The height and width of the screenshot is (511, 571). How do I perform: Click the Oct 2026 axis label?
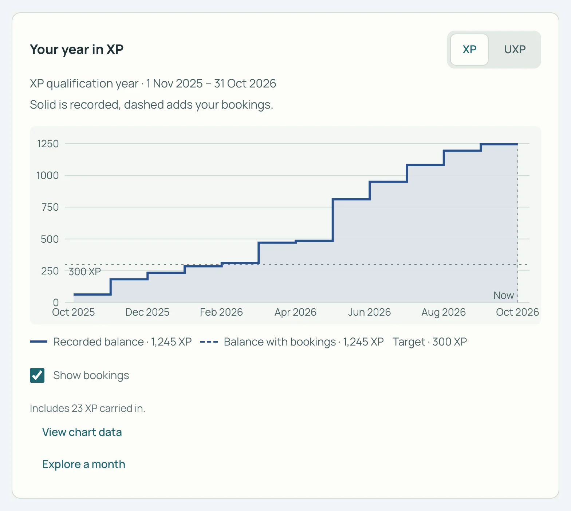pos(517,312)
